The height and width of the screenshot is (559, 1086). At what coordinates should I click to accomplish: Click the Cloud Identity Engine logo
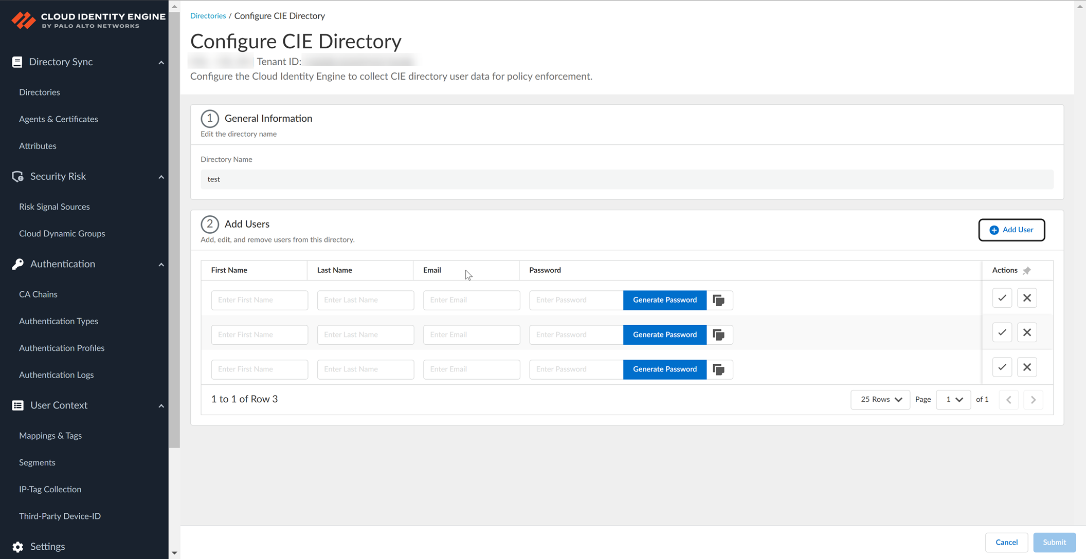[x=88, y=20]
